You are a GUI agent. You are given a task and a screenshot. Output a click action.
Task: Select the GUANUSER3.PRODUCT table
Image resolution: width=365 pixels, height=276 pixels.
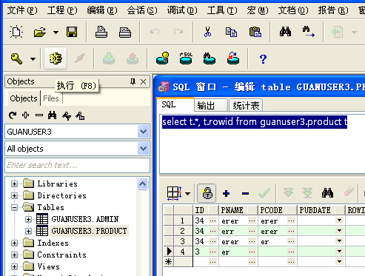(x=89, y=231)
